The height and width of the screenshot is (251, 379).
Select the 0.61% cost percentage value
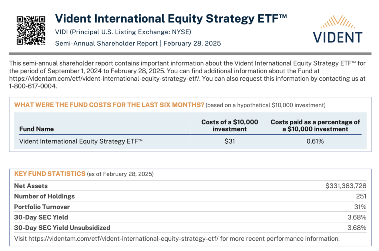click(x=315, y=141)
